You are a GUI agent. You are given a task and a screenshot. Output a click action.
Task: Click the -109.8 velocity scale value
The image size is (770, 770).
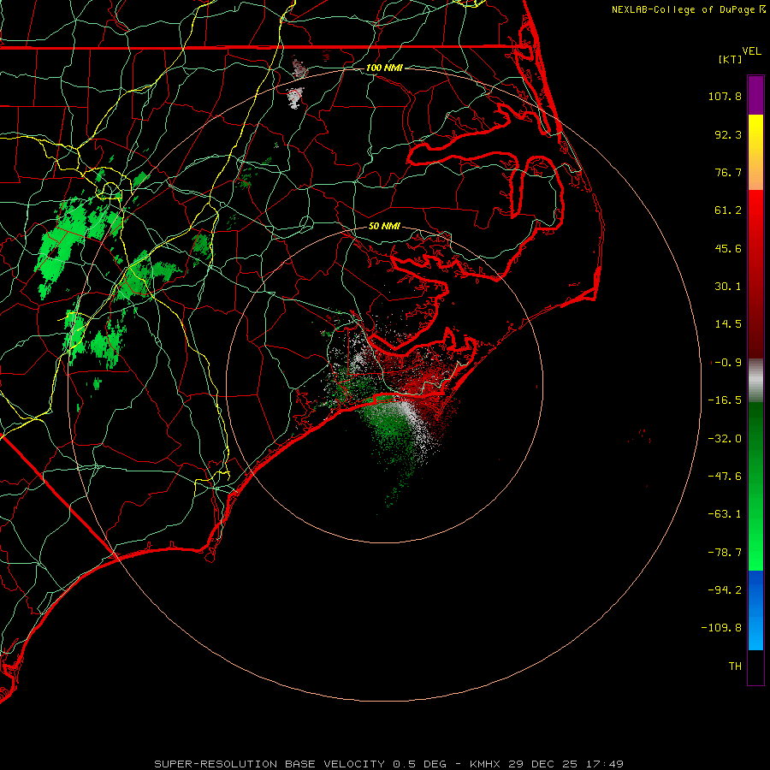(x=721, y=628)
